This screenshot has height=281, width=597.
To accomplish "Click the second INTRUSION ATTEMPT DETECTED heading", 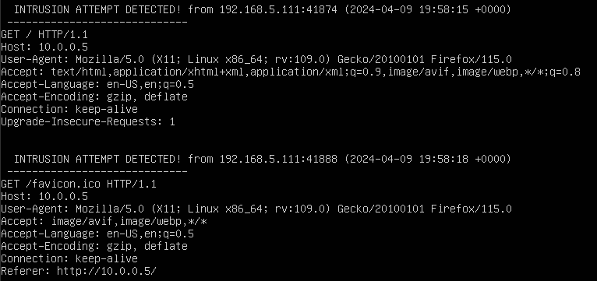I will 97,159.
